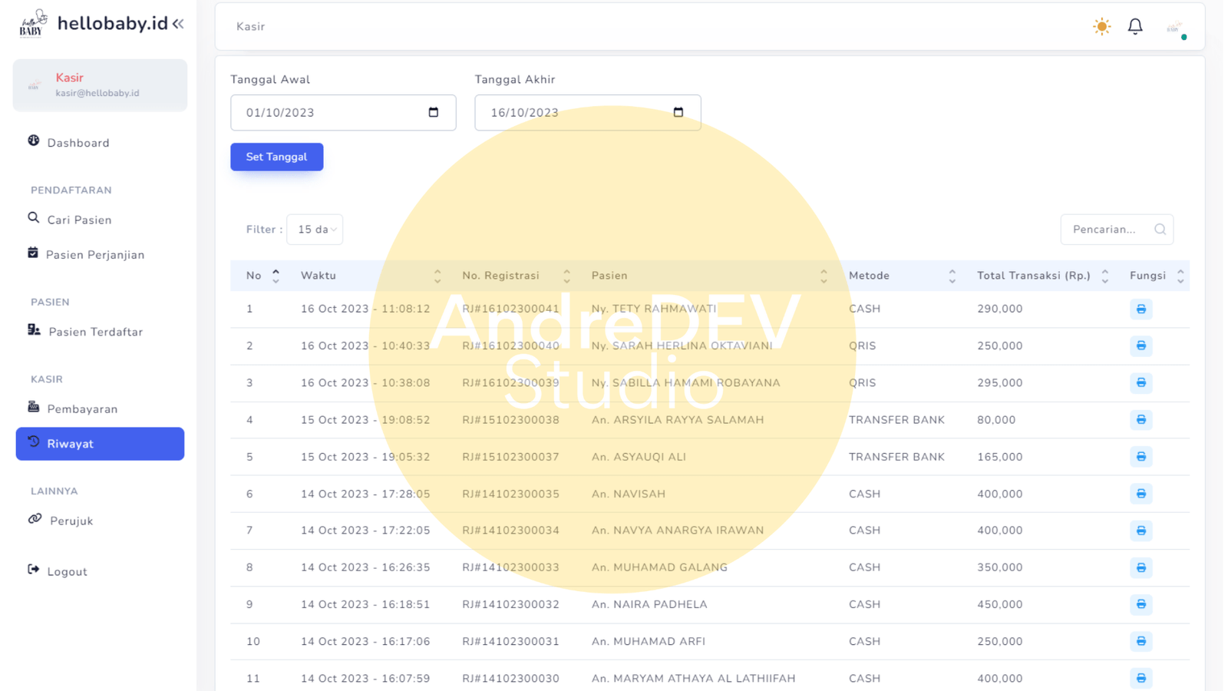Screen dimensions: 1228x691
Task: Sort table by Waktu column
Action: pos(437,276)
